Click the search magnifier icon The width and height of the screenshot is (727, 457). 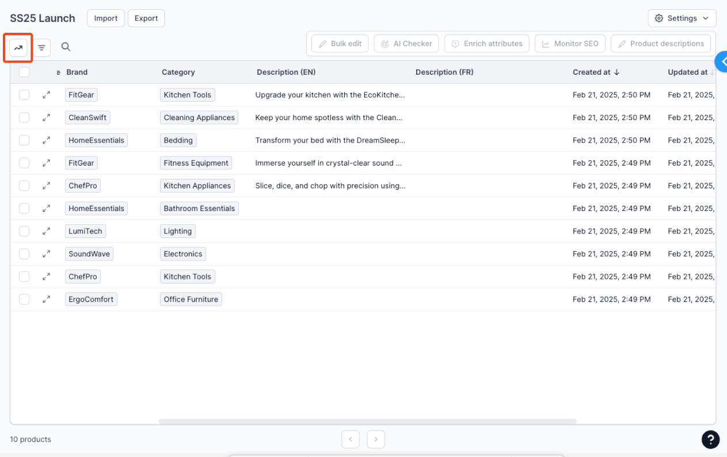point(66,47)
